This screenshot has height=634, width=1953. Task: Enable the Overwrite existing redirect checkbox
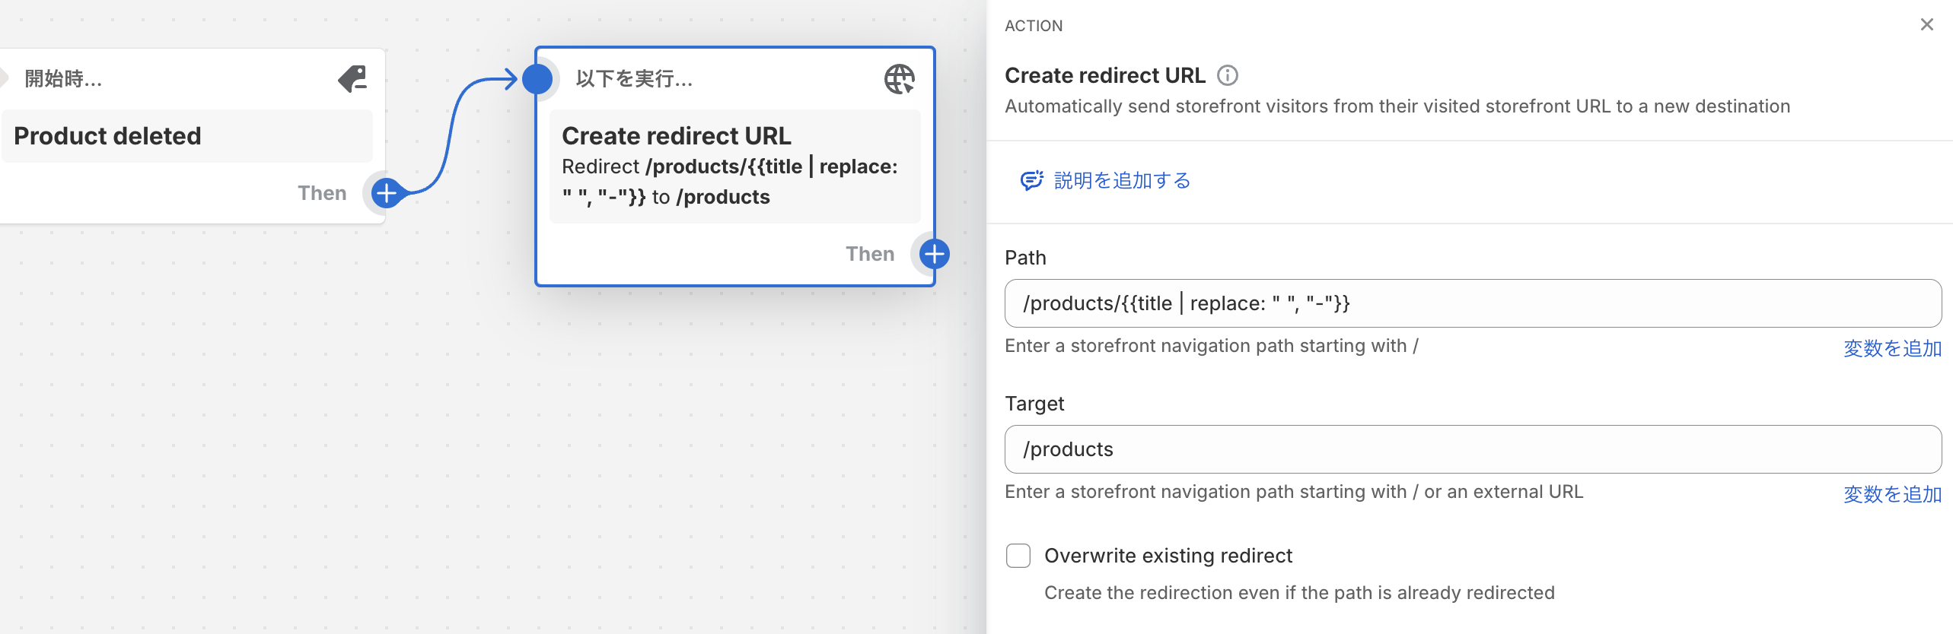tap(1018, 556)
